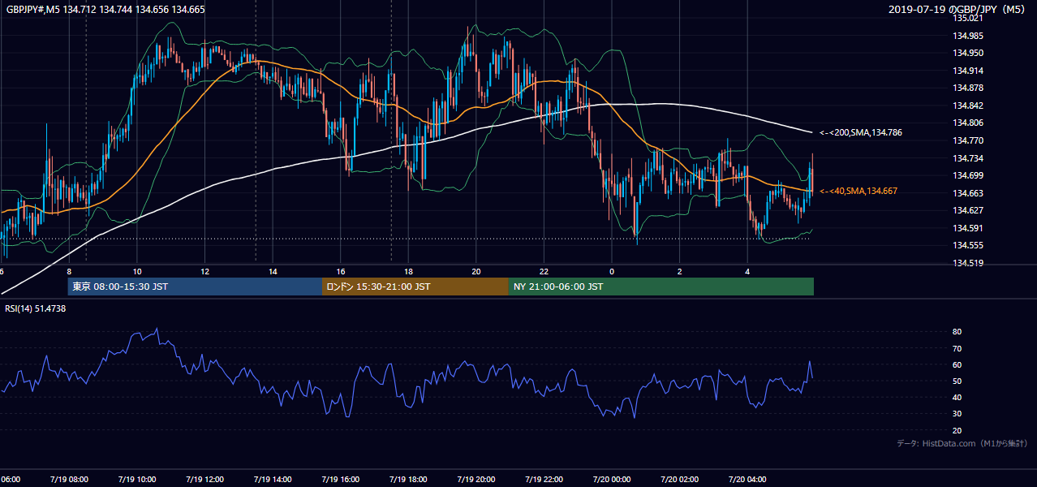Click the 134.555 price axis label

pos(968,245)
